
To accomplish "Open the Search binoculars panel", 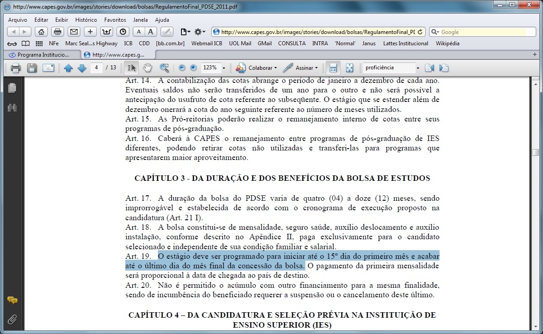I will (12, 108).
